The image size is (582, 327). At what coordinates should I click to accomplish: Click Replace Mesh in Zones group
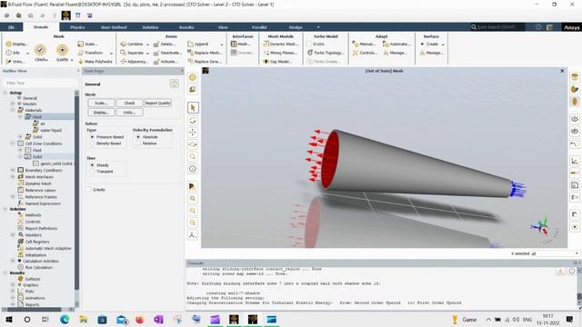[205, 53]
